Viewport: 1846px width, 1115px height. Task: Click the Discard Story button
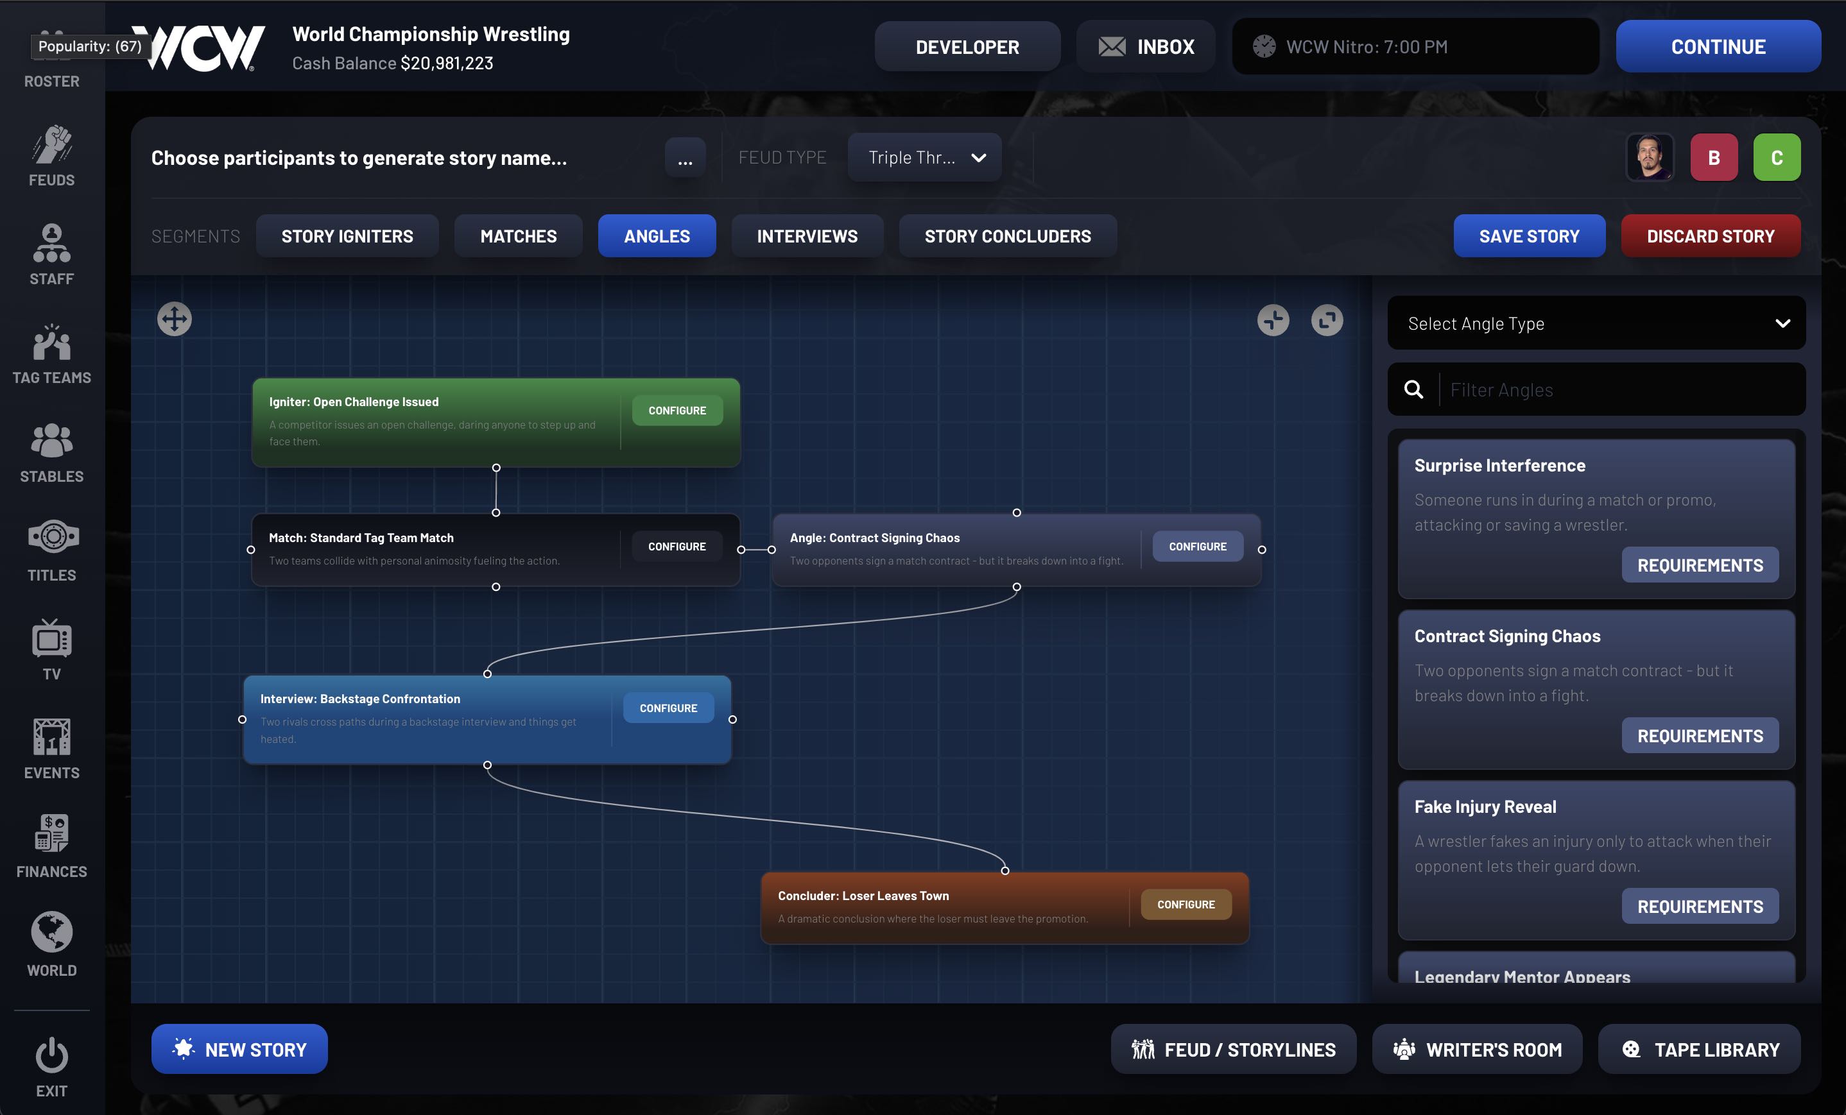coord(1711,236)
